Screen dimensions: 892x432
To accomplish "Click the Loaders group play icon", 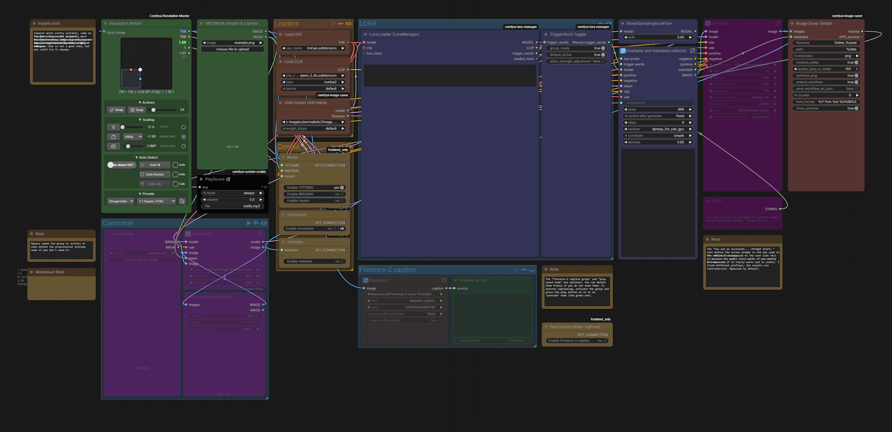I will point(334,24).
